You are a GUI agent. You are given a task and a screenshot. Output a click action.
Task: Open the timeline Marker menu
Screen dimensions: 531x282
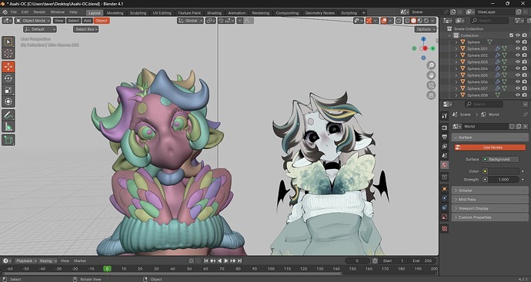(80, 260)
